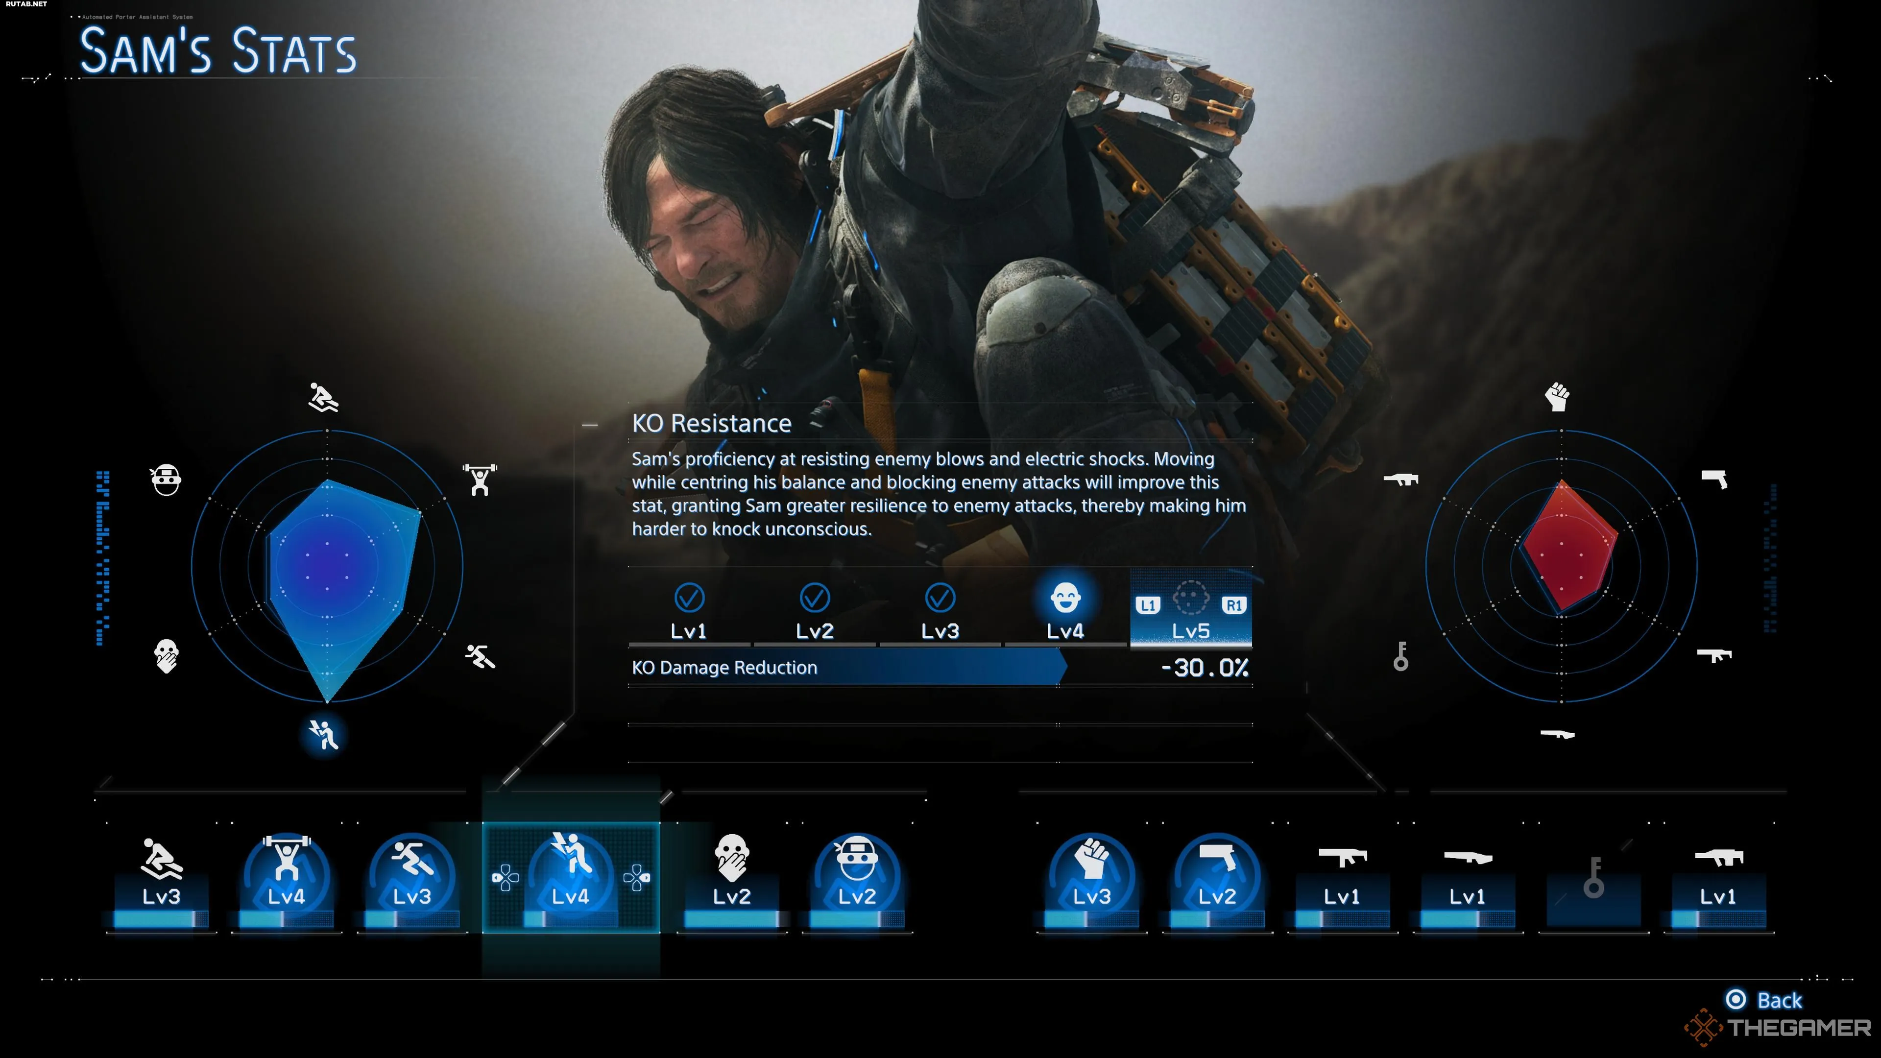Click the weightlifter icon on blue radar chart
This screenshot has height=1058, width=1881.
[480, 480]
